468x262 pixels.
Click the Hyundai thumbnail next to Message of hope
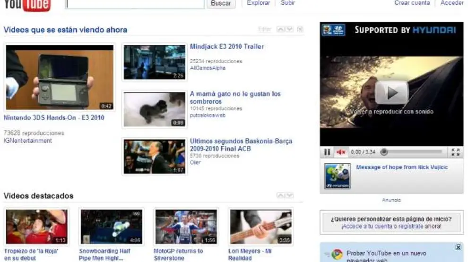[337, 176]
